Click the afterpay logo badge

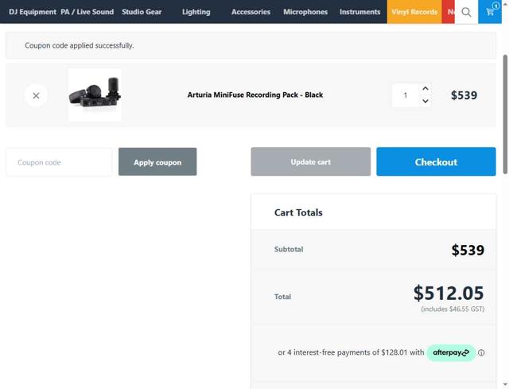point(451,352)
